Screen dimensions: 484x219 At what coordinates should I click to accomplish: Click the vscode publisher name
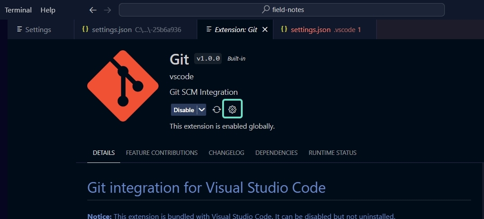tap(182, 77)
